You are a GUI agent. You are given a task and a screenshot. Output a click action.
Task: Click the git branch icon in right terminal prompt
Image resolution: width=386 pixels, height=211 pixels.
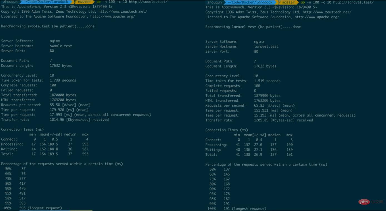280,2
